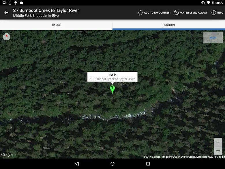Click the Add to Favourites star icon
Screen dimensions: 225x169
coord(140,13)
